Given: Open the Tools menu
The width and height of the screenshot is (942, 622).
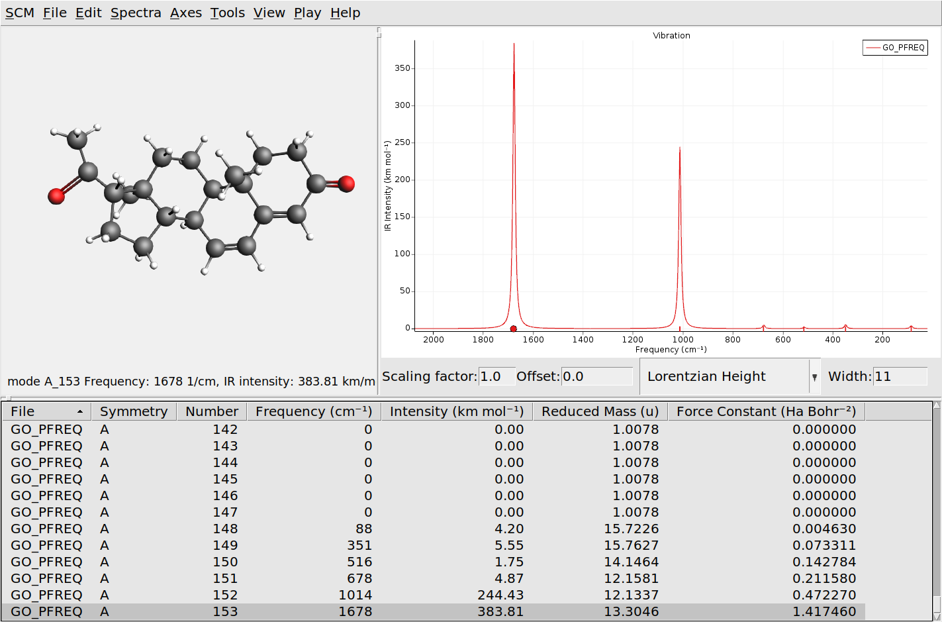Looking at the screenshot, I should coord(227,12).
